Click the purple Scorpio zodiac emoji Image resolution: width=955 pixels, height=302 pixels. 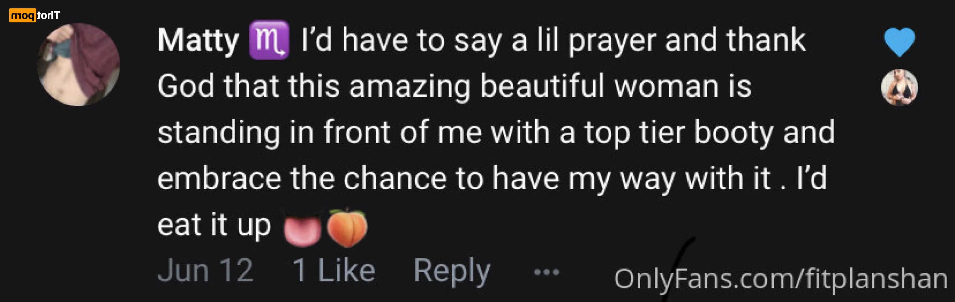point(269,40)
